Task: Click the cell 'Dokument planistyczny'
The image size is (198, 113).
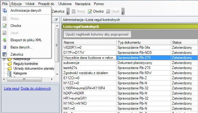Action: 144,63
